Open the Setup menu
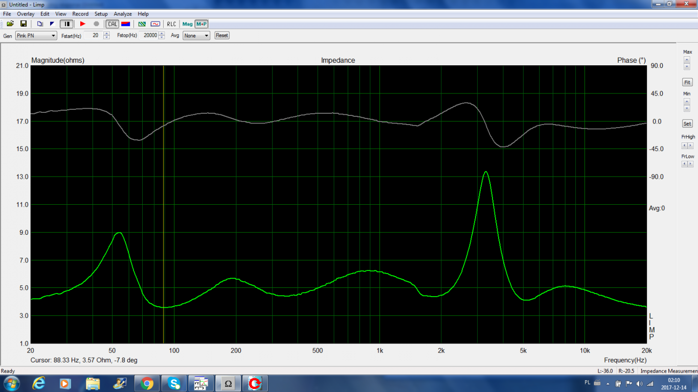Screen dimensions: 698x392 tap(101, 14)
